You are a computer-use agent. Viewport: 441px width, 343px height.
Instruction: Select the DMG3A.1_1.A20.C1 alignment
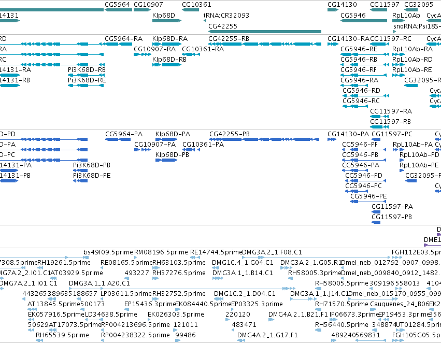click(x=182, y=289)
